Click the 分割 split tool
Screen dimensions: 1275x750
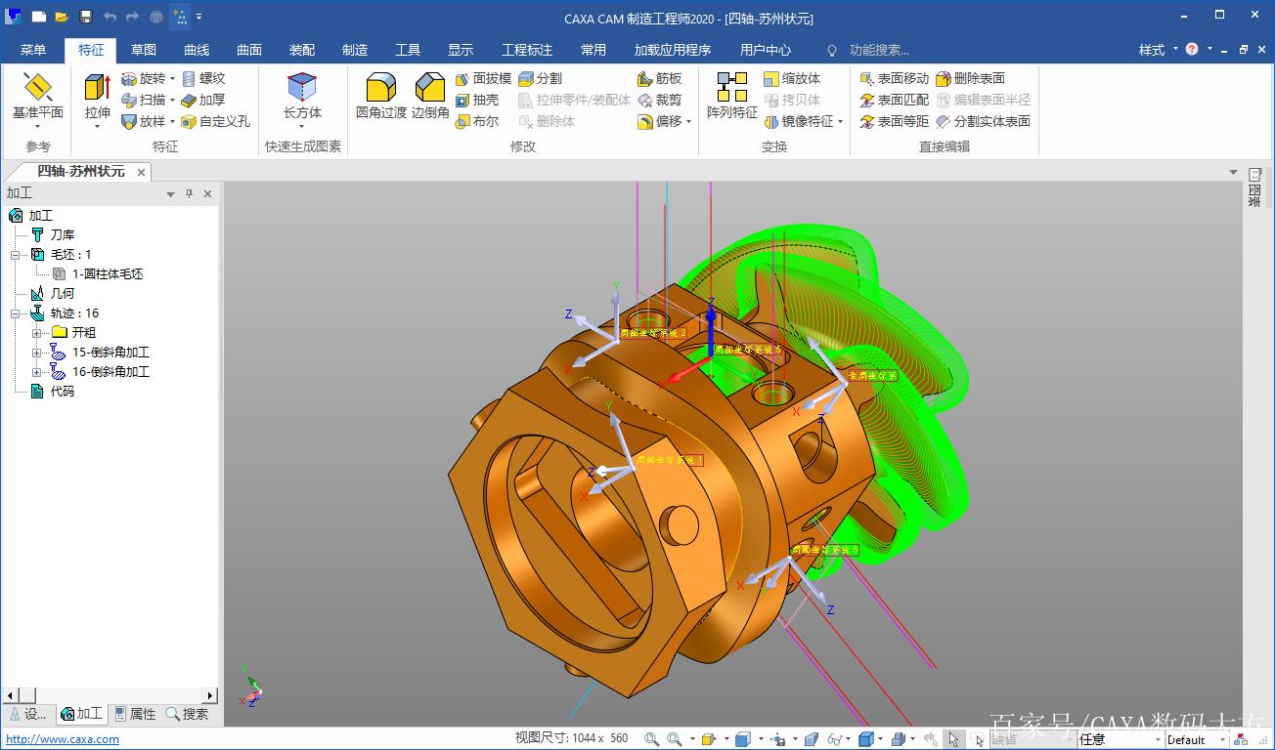541,78
